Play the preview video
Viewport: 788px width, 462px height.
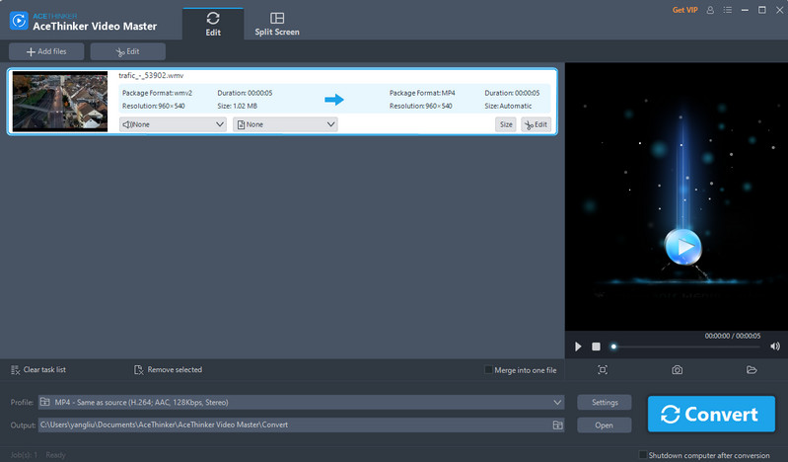[579, 346]
